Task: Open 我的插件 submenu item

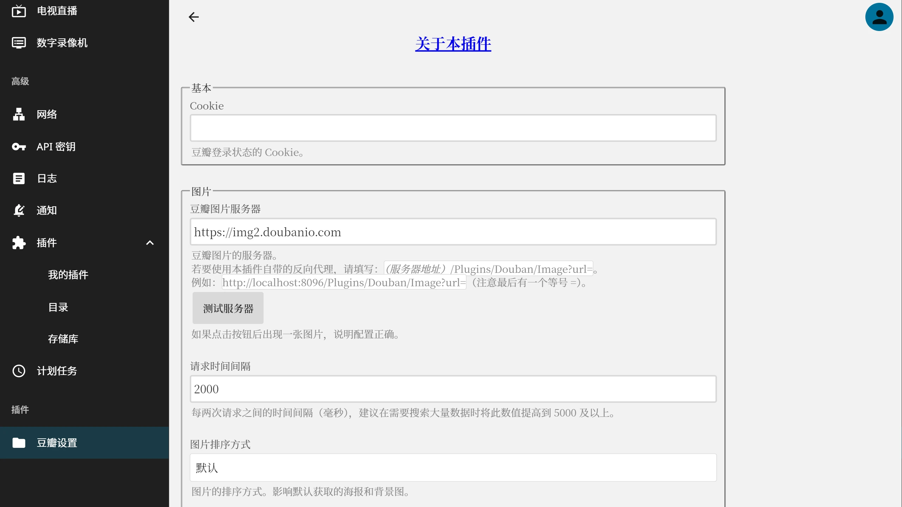Action: [85, 275]
